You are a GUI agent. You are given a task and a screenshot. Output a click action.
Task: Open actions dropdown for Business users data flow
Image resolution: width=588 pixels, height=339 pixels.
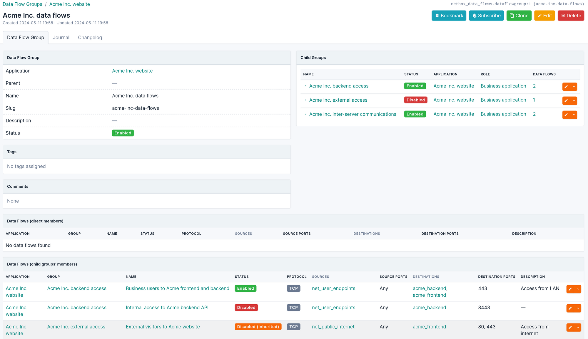pyautogui.click(x=578, y=289)
